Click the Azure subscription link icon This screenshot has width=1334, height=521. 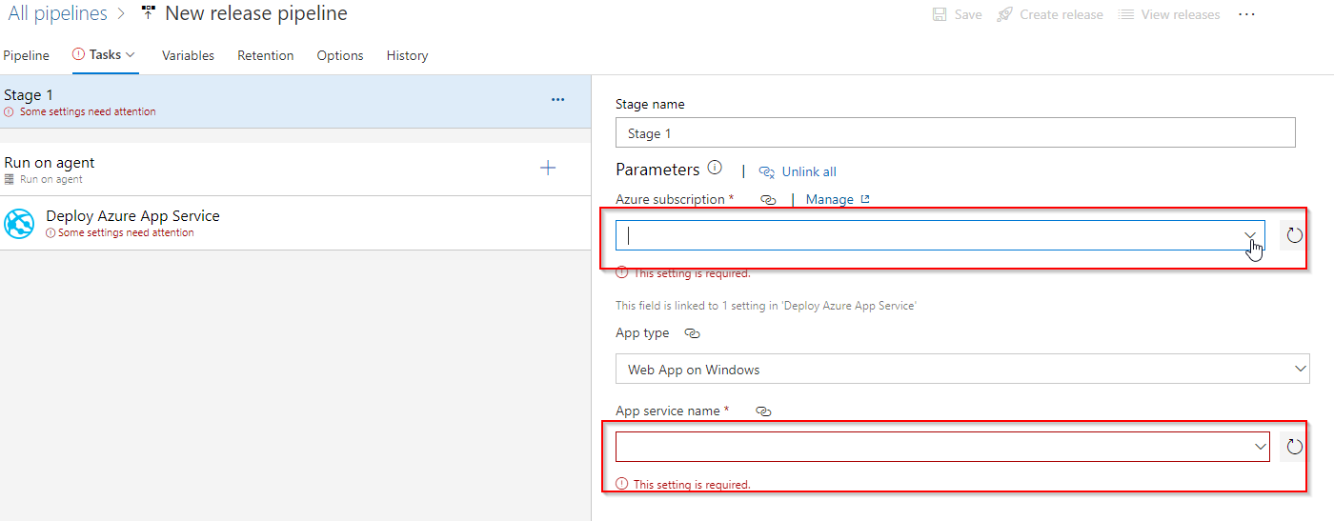click(x=768, y=199)
